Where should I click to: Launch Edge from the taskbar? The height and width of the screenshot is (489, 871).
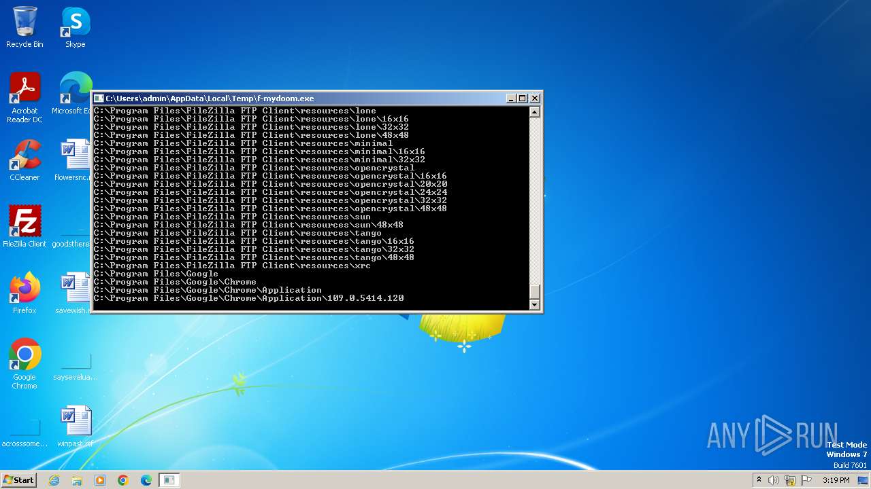pyautogui.click(x=146, y=480)
